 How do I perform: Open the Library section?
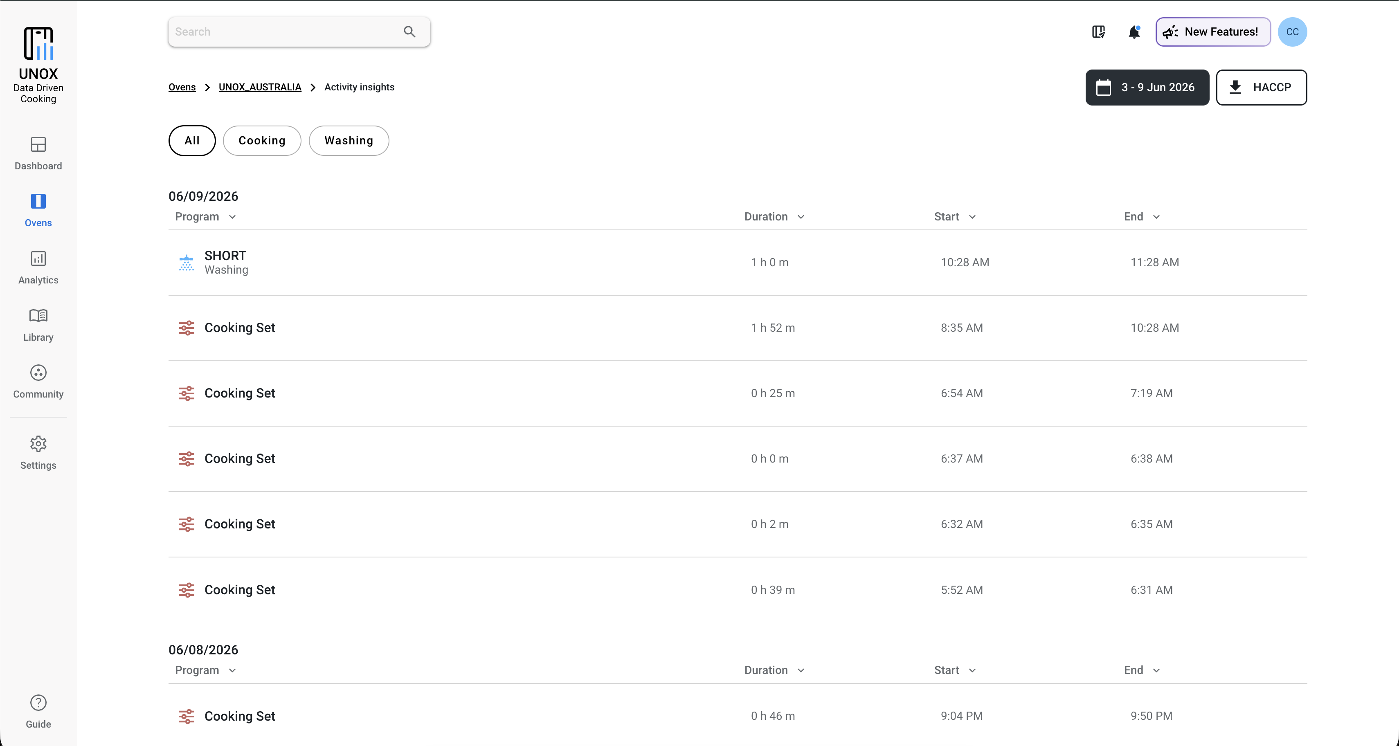38,325
